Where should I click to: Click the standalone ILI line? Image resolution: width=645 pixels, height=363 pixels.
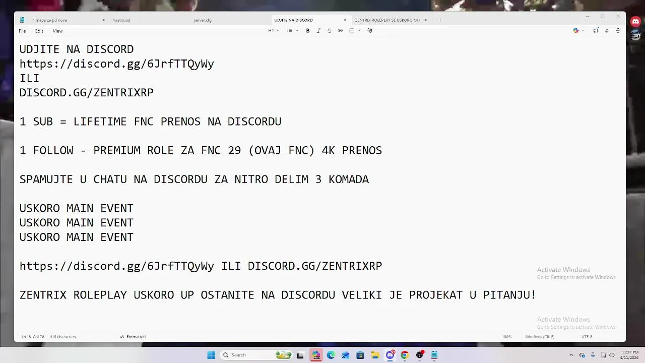click(29, 78)
